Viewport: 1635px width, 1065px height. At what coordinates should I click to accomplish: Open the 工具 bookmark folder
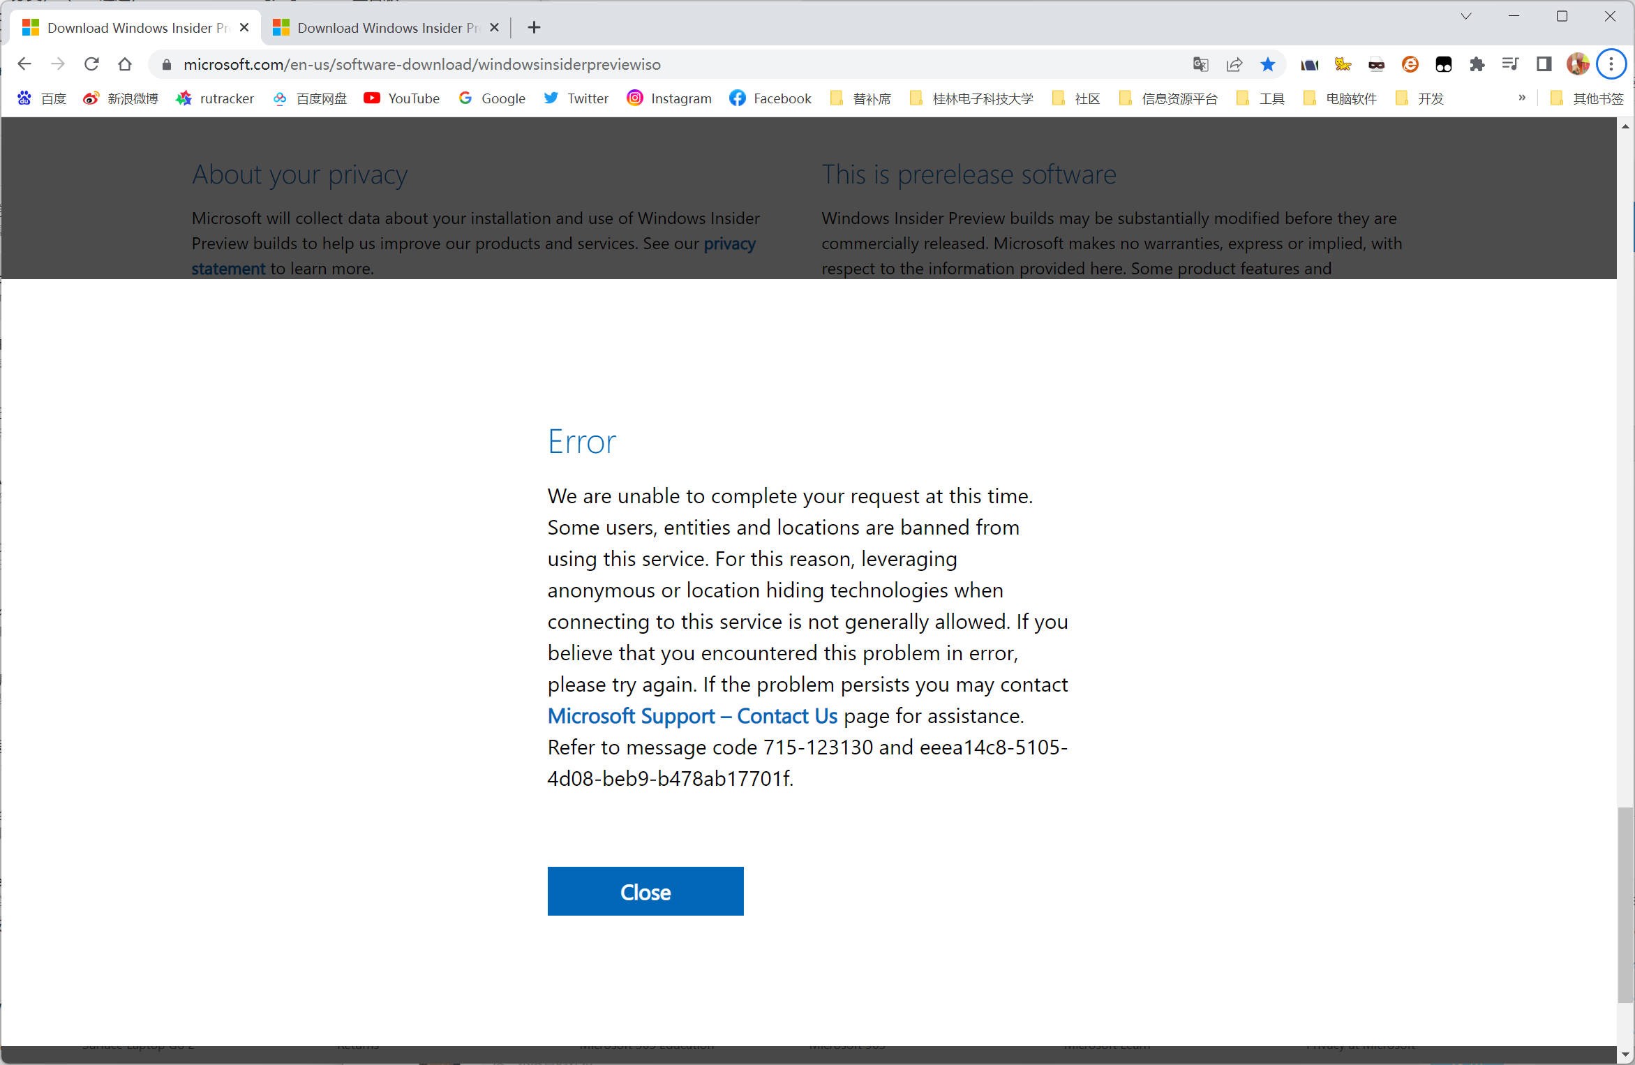pyautogui.click(x=1260, y=98)
